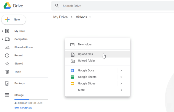This screenshot has height=112, width=174.
Task: Click the Backups icon in sidebar
Action: tap(7, 83)
